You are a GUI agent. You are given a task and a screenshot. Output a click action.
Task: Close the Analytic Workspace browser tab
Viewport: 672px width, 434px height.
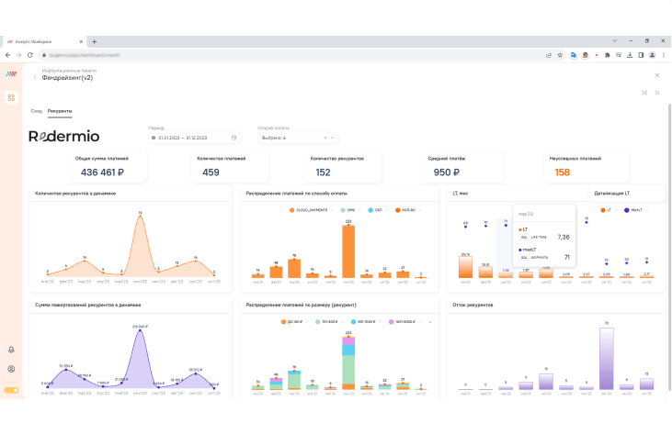point(81,41)
